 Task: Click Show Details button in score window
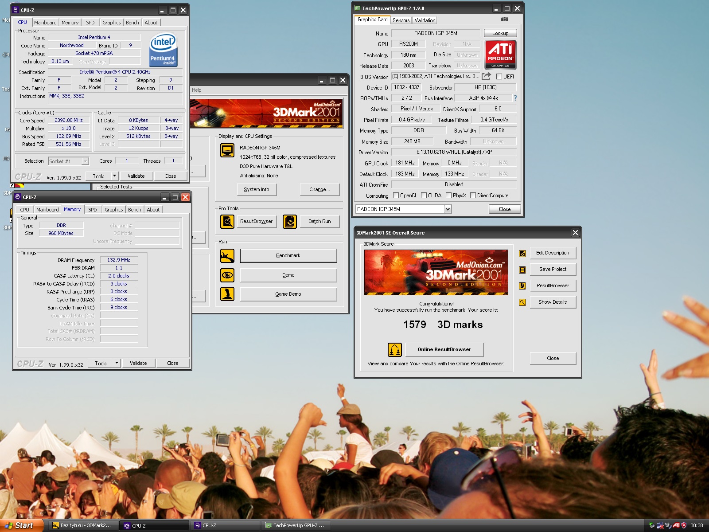(x=553, y=302)
